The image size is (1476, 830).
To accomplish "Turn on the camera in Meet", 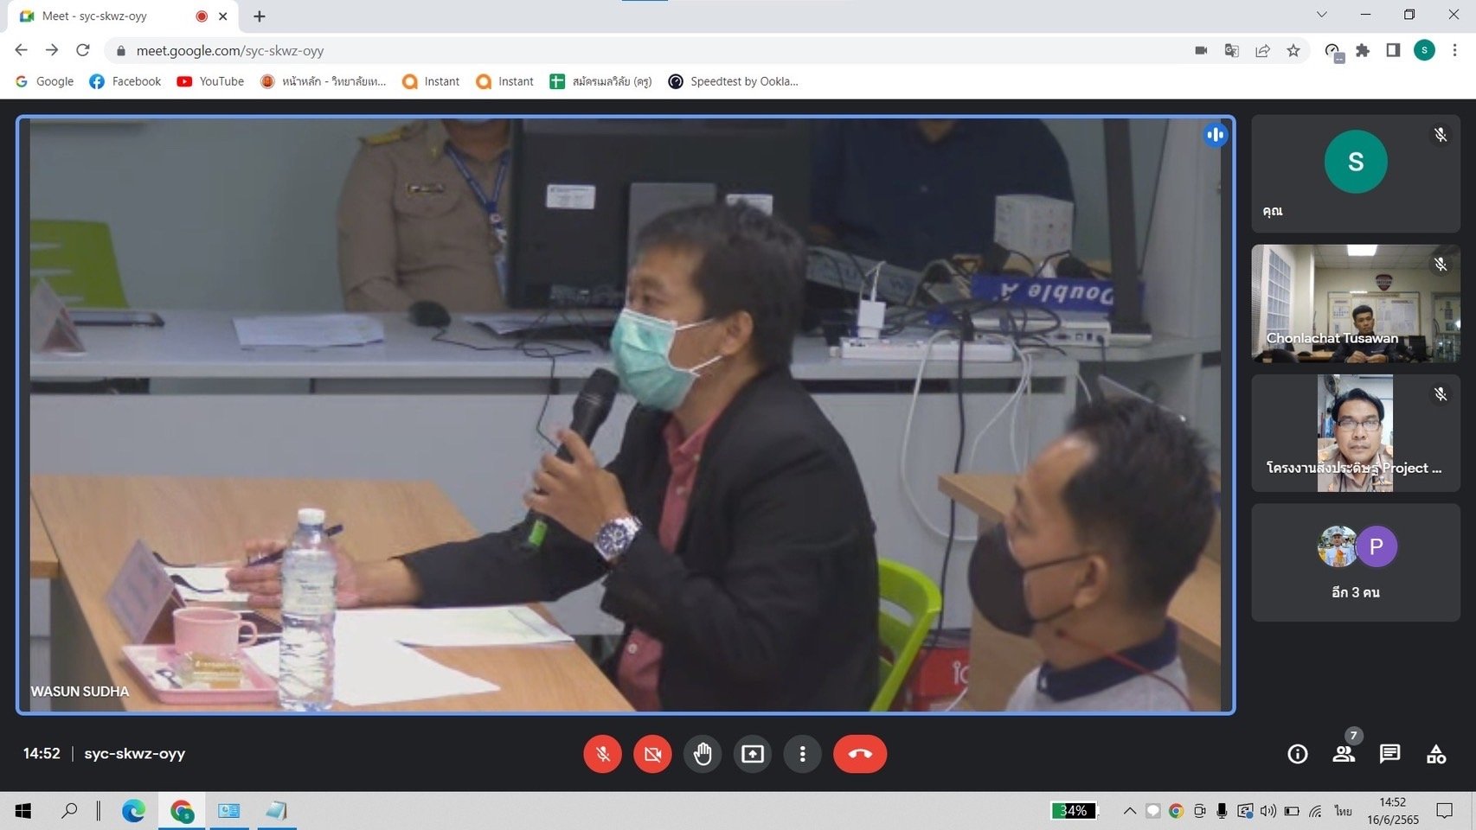I will [652, 754].
